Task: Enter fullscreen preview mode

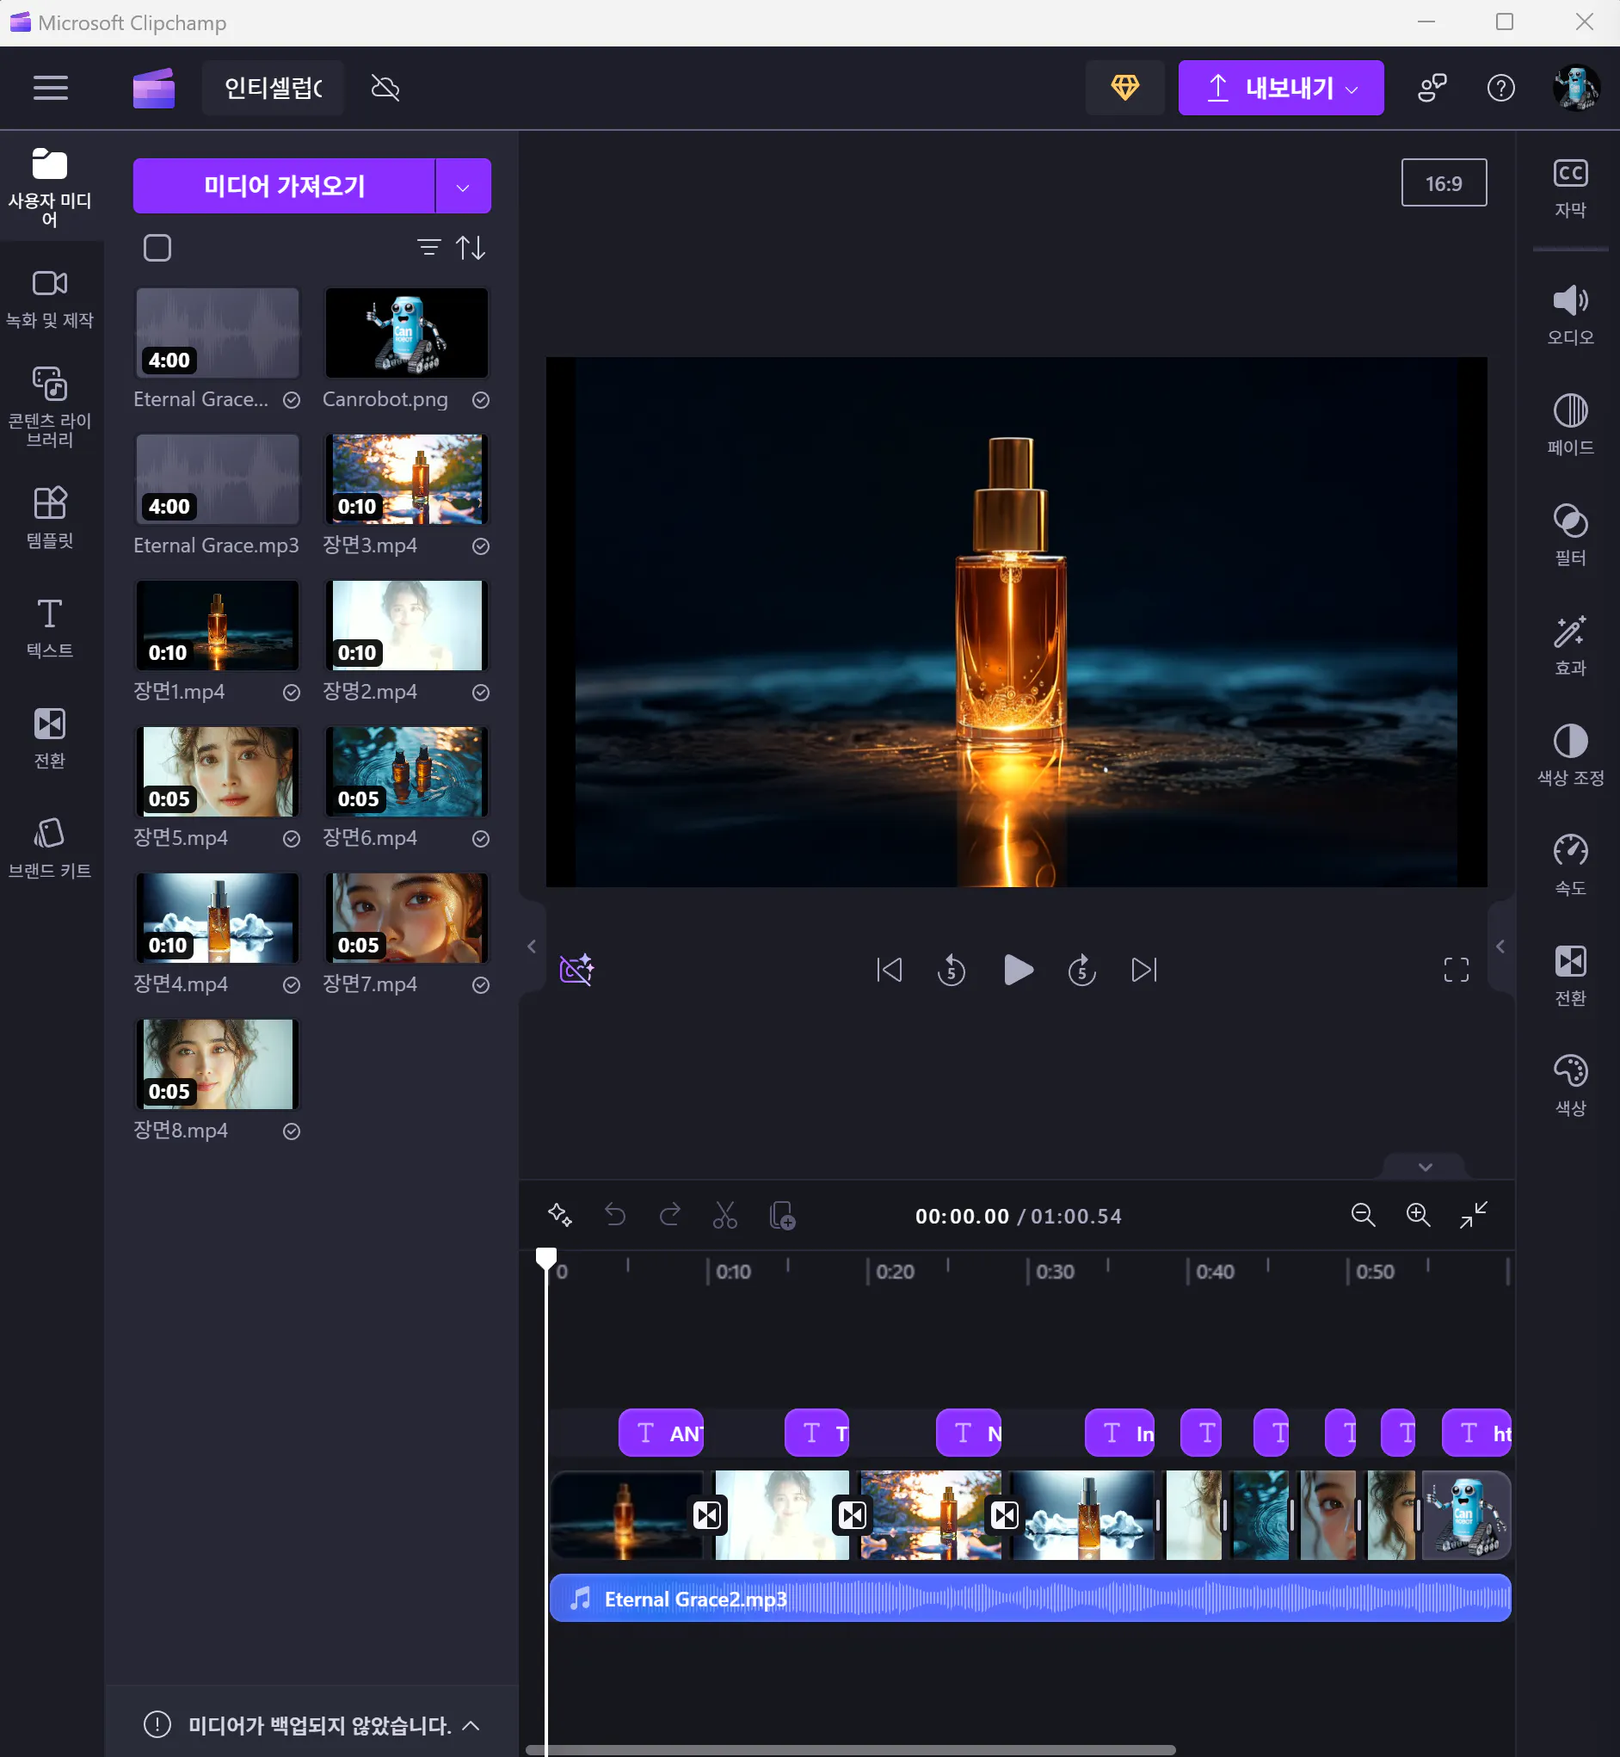Action: coord(1455,970)
